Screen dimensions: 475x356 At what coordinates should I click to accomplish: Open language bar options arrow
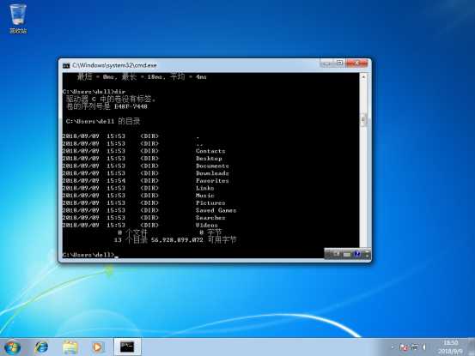tap(367, 255)
